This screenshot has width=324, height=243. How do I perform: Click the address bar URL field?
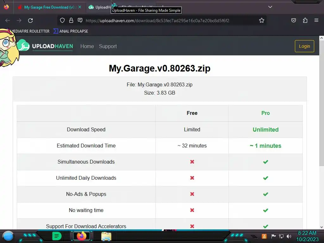coord(161,21)
